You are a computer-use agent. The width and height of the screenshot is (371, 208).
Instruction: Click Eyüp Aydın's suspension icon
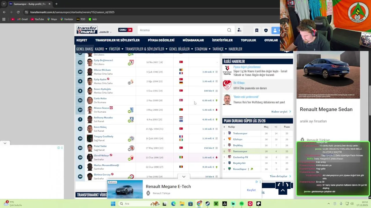(108, 79)
